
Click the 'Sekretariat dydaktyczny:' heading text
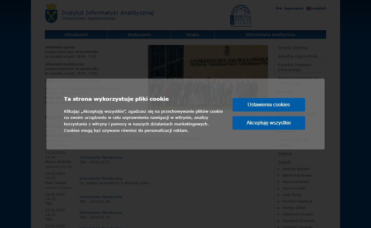point(65,64)
